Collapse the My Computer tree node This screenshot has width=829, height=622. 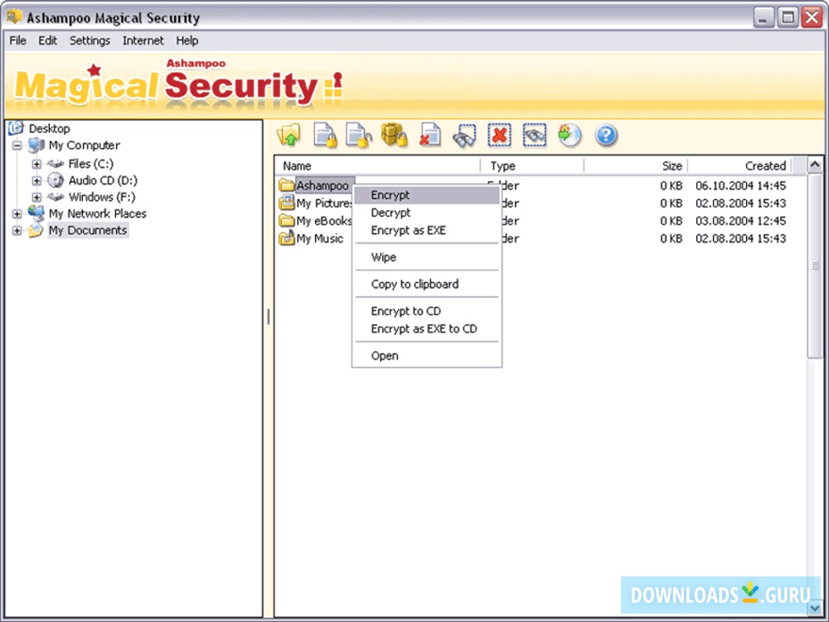point(17,145)
